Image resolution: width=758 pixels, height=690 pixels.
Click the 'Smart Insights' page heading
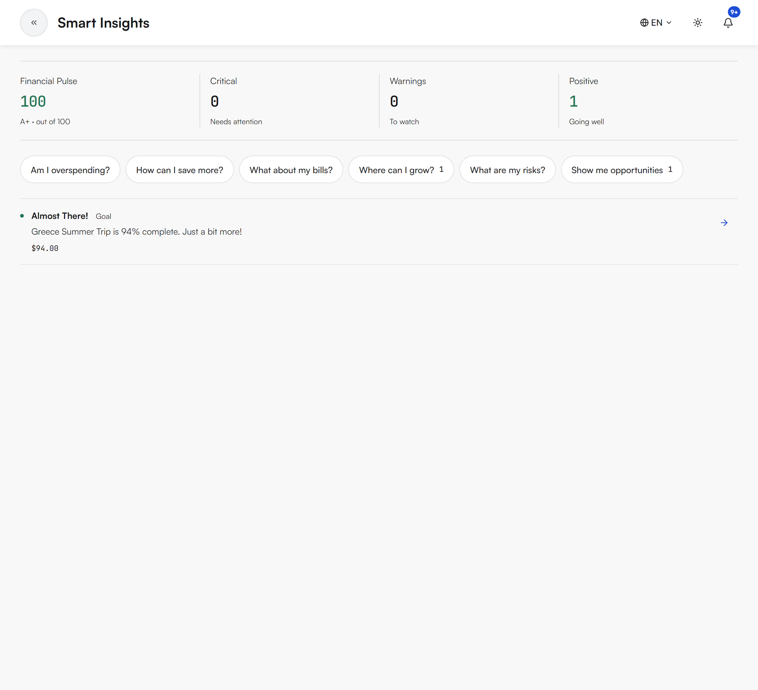104,23
